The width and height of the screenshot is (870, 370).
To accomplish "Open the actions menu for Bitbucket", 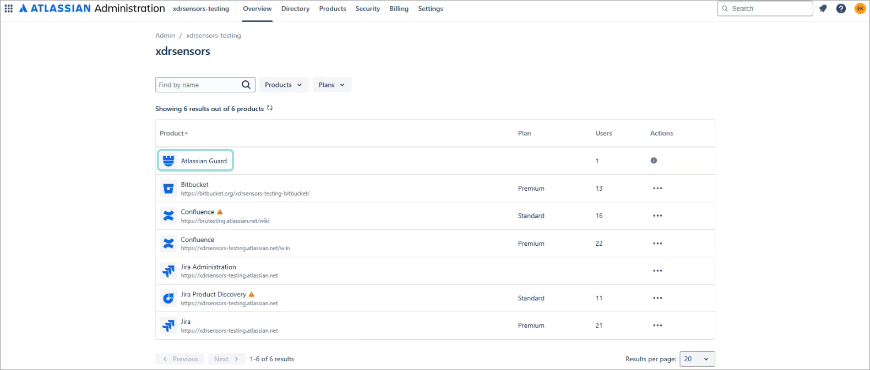I will (x=657, y=188).
